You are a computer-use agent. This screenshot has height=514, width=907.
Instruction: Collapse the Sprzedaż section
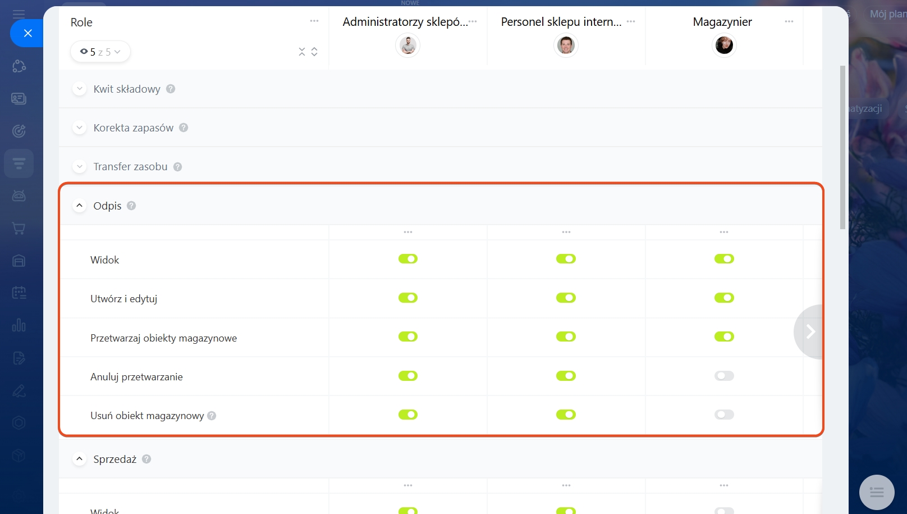[79, 459]
